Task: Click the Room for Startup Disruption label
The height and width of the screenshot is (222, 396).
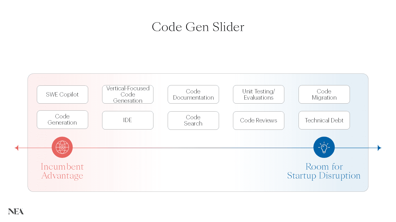Action: 324,171
